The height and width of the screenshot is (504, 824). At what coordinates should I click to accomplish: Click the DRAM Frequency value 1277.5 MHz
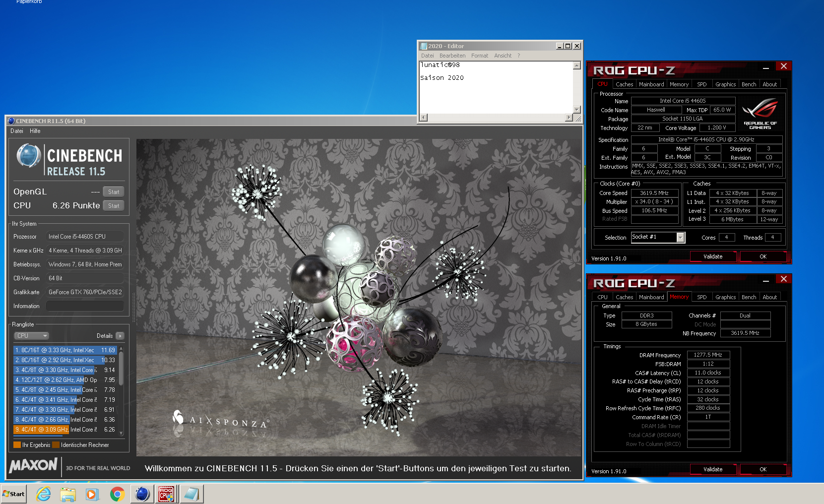708,355
